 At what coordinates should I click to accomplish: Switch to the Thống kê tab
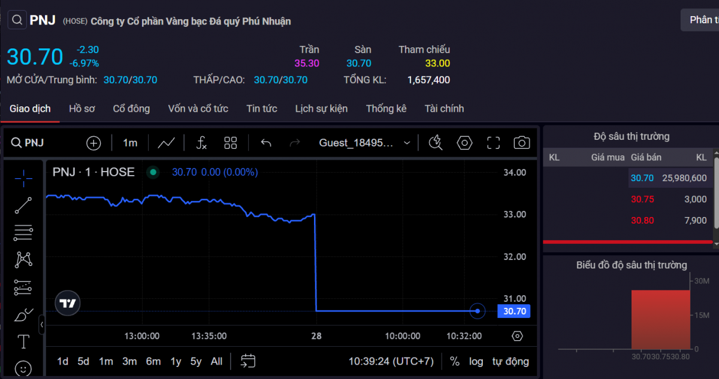(x=386, y=109)
